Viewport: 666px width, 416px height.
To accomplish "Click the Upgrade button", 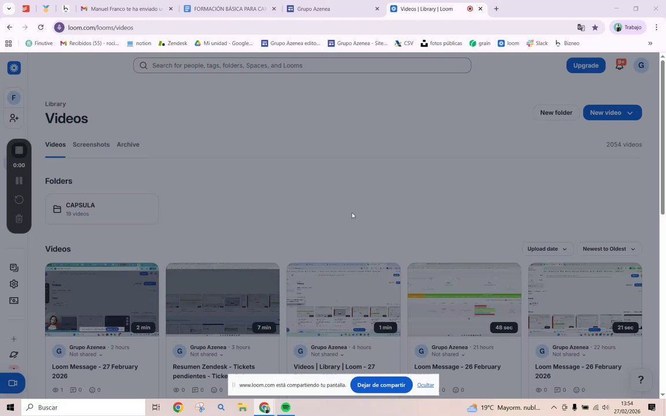I will (x=586, y=65).
